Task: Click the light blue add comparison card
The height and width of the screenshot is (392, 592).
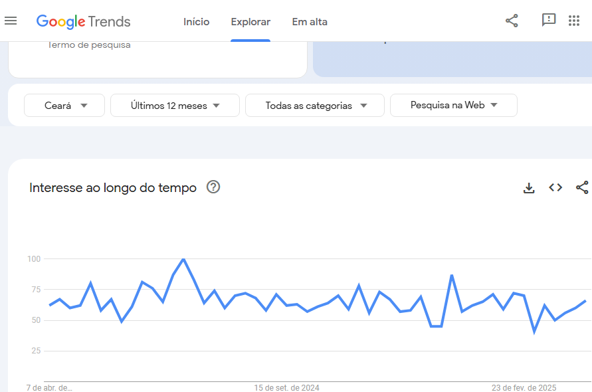Action: pos(452,59)
